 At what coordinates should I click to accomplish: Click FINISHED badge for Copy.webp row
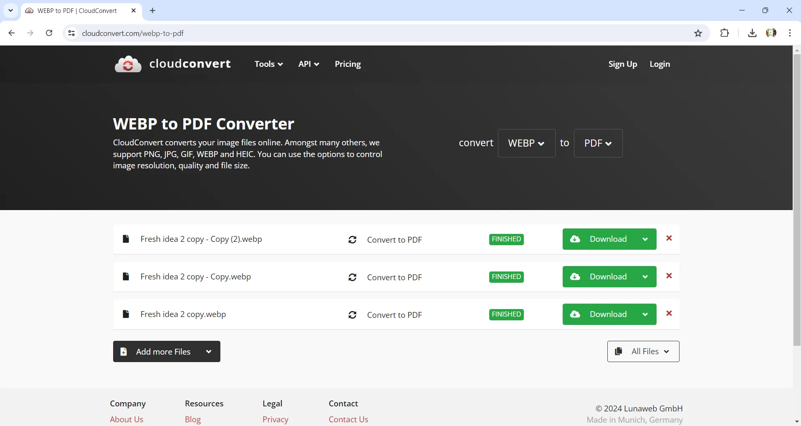[506, 277]
